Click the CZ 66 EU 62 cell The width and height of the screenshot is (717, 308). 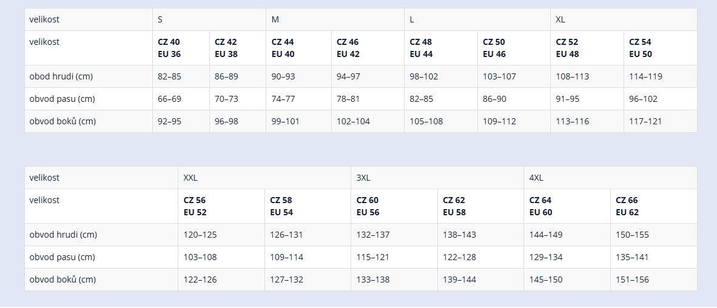(654, 206)
